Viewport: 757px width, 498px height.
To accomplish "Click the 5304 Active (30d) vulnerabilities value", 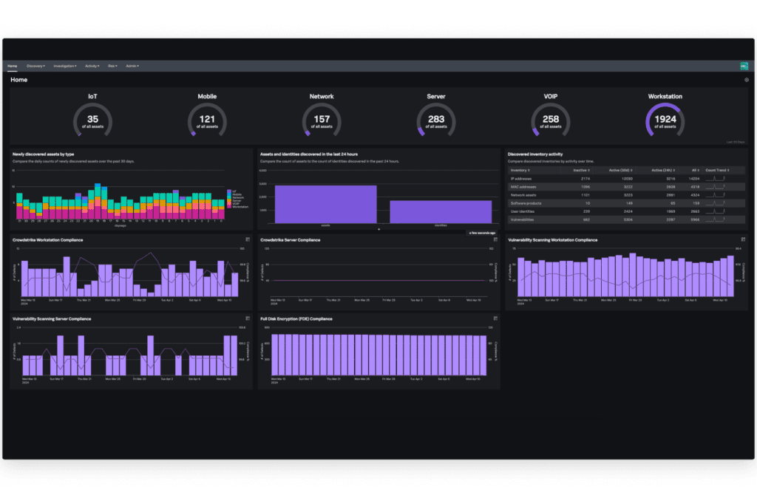I will pyautogui.click(x=628, y=219).
